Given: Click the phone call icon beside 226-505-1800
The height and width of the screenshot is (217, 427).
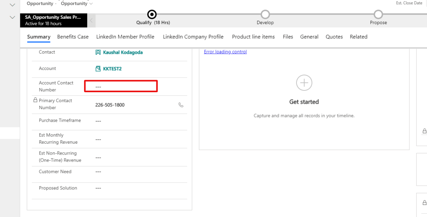Looking at the screenshot, I should [181, 105].
